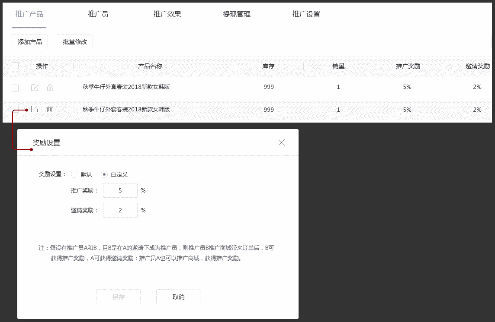Open the 推广效果 tab
The height and width of the screenshot is (322, 495).
(x=167, y=14)
